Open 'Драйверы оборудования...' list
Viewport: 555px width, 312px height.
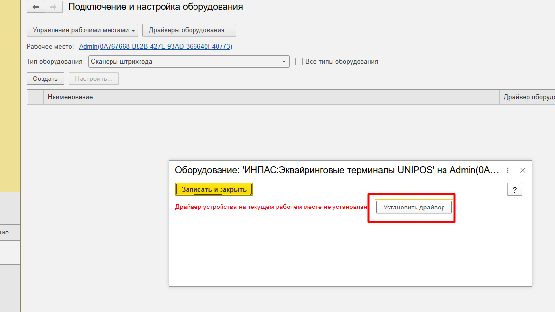tap(189, 30)
